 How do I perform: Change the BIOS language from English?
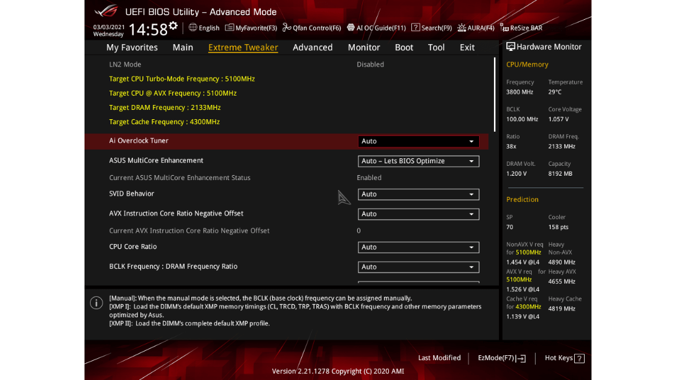point(204,27)
